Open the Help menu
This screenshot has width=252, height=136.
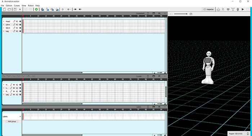click(37, 5)
